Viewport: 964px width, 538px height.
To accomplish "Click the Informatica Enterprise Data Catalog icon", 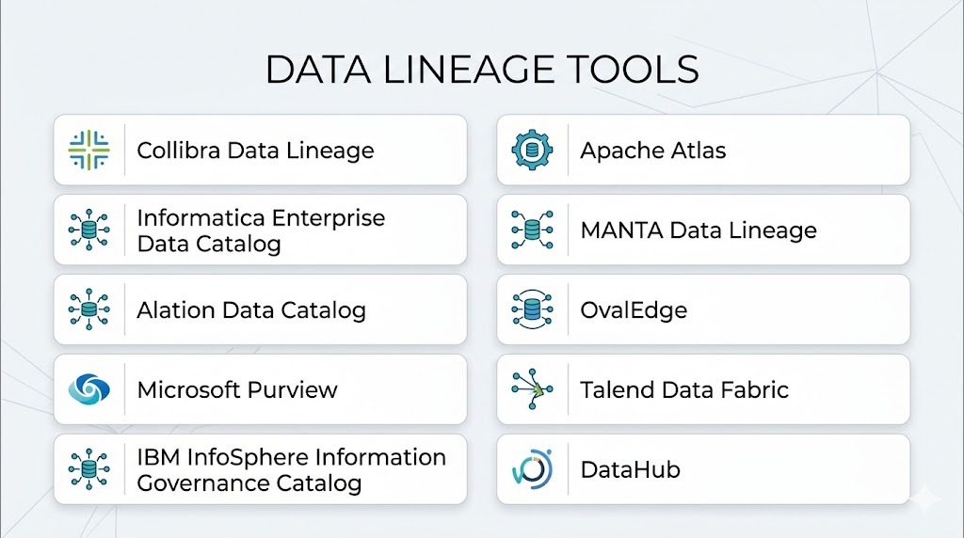I will [x=89, y=230].
